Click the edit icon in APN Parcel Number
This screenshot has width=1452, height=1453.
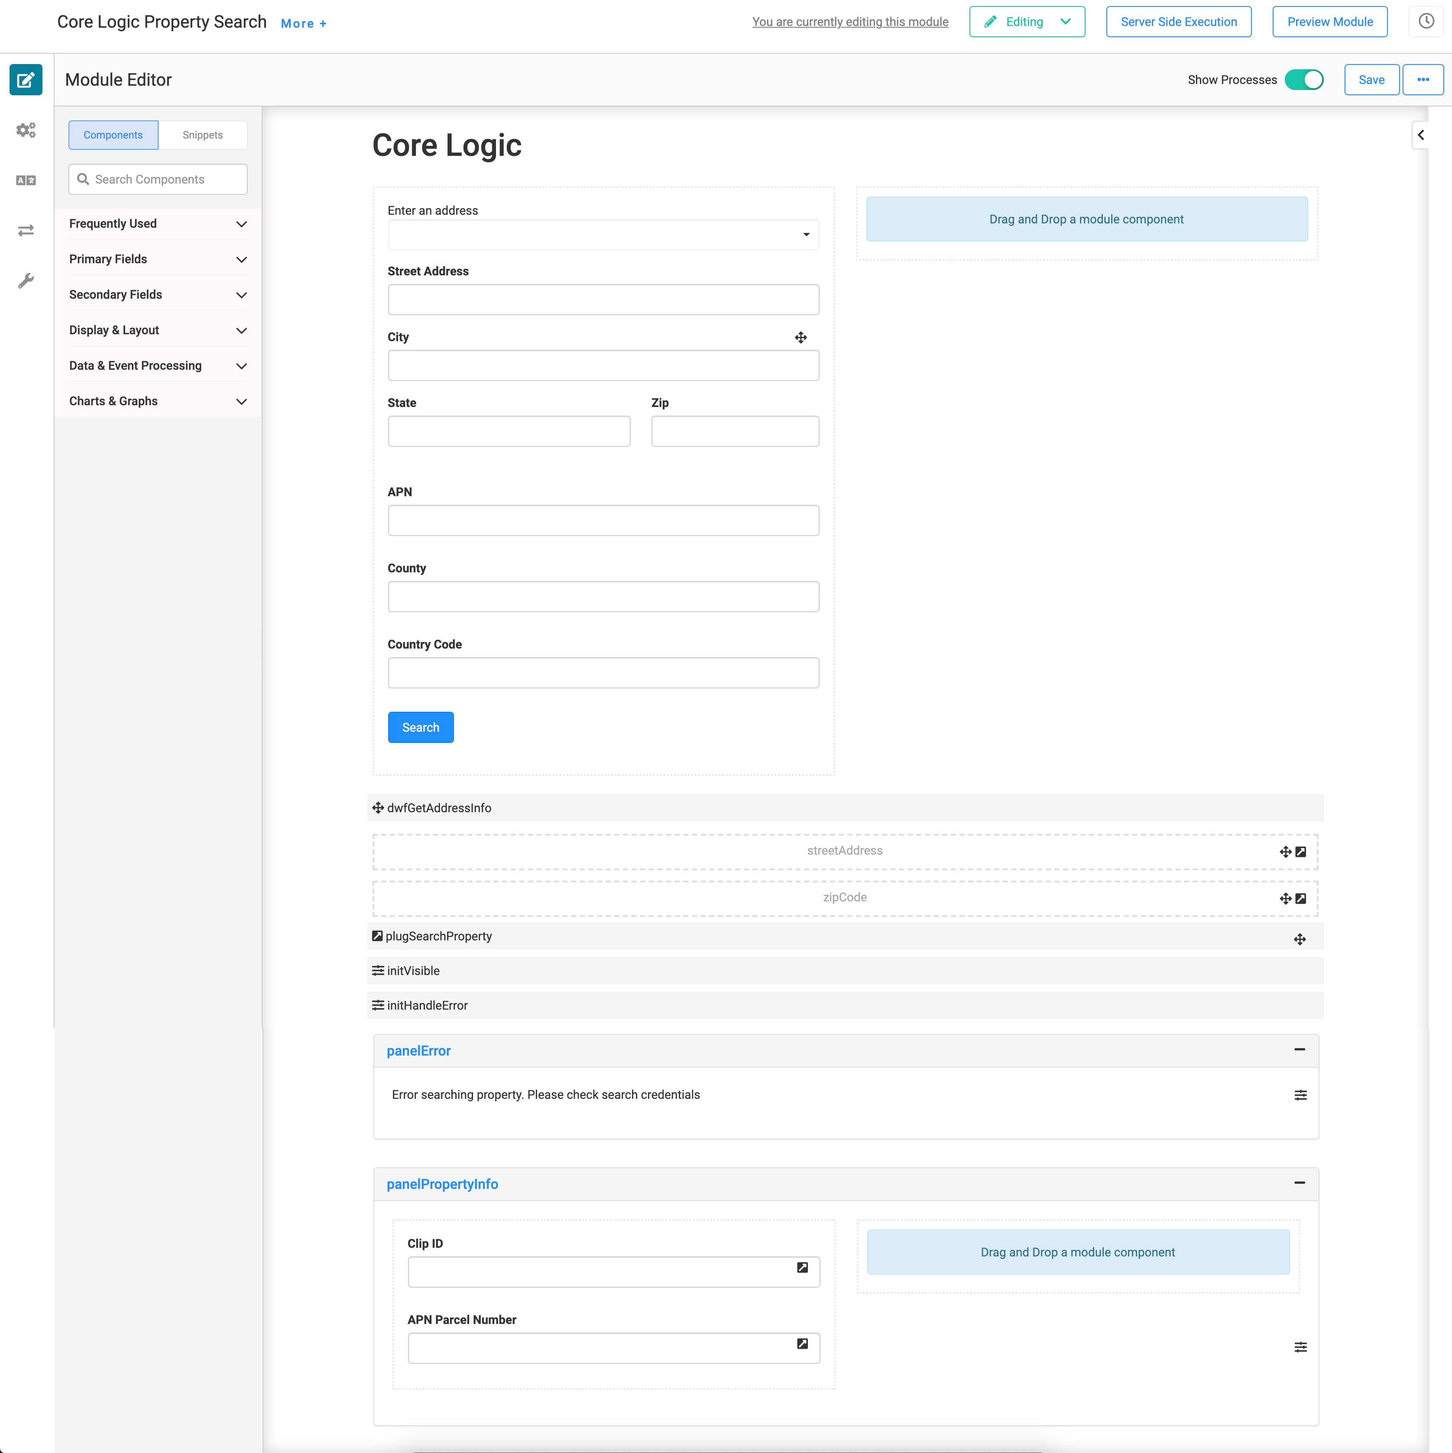[802, 1344]
